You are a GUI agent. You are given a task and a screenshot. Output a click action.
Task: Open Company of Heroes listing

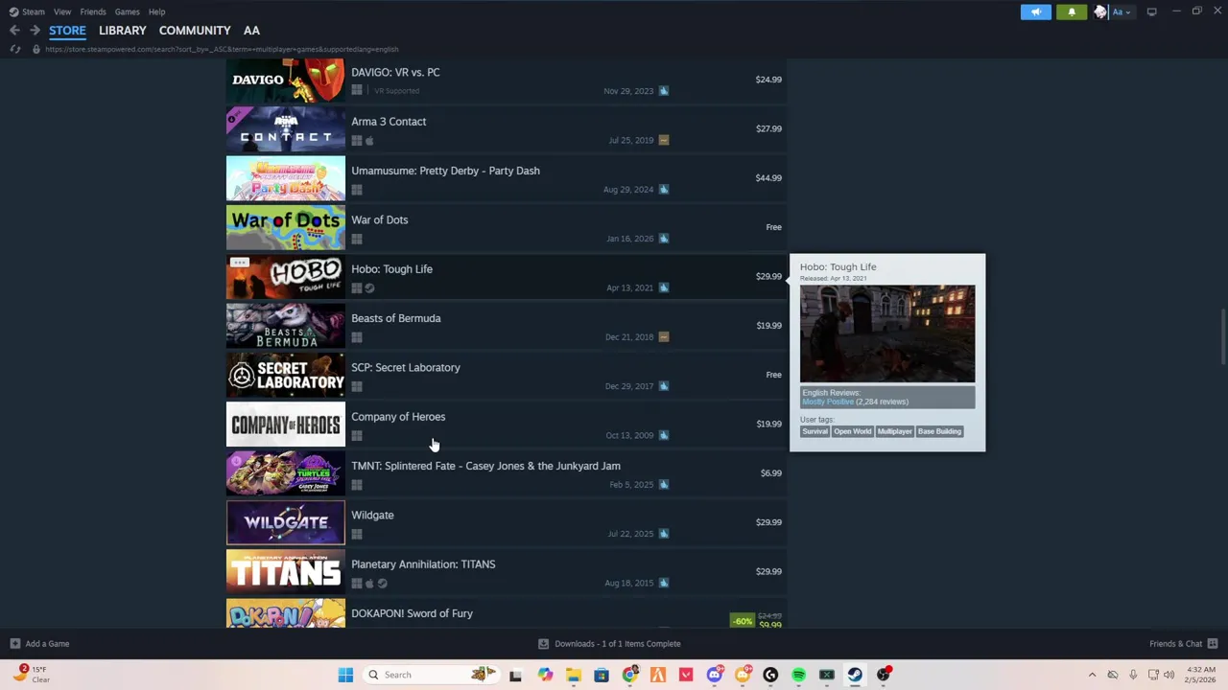click(507, 425)
